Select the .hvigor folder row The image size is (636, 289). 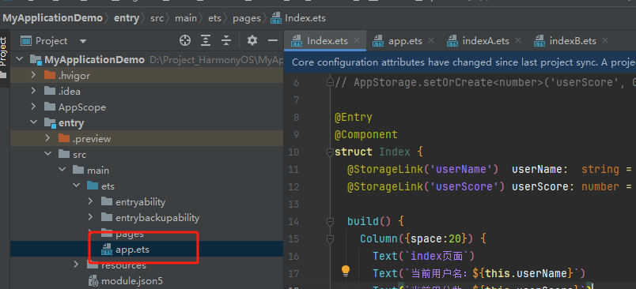point(146,75)
